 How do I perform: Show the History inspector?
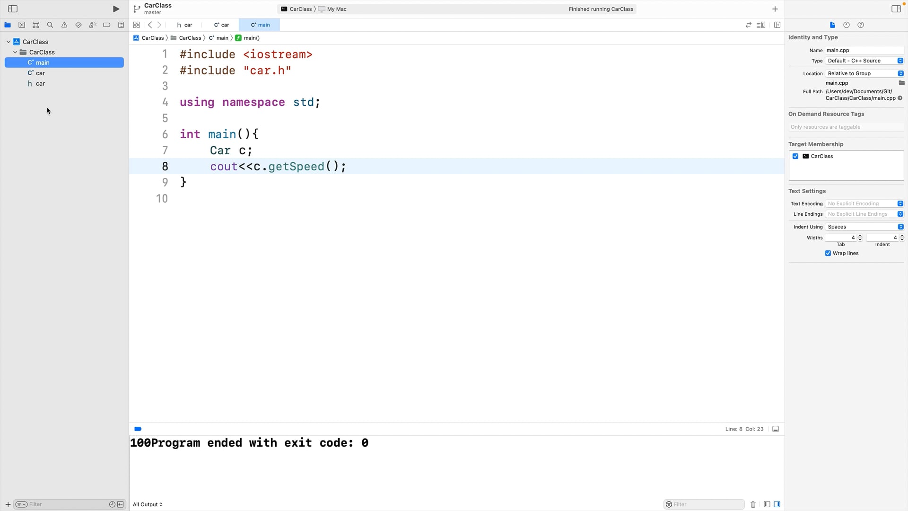pos(847,25)
